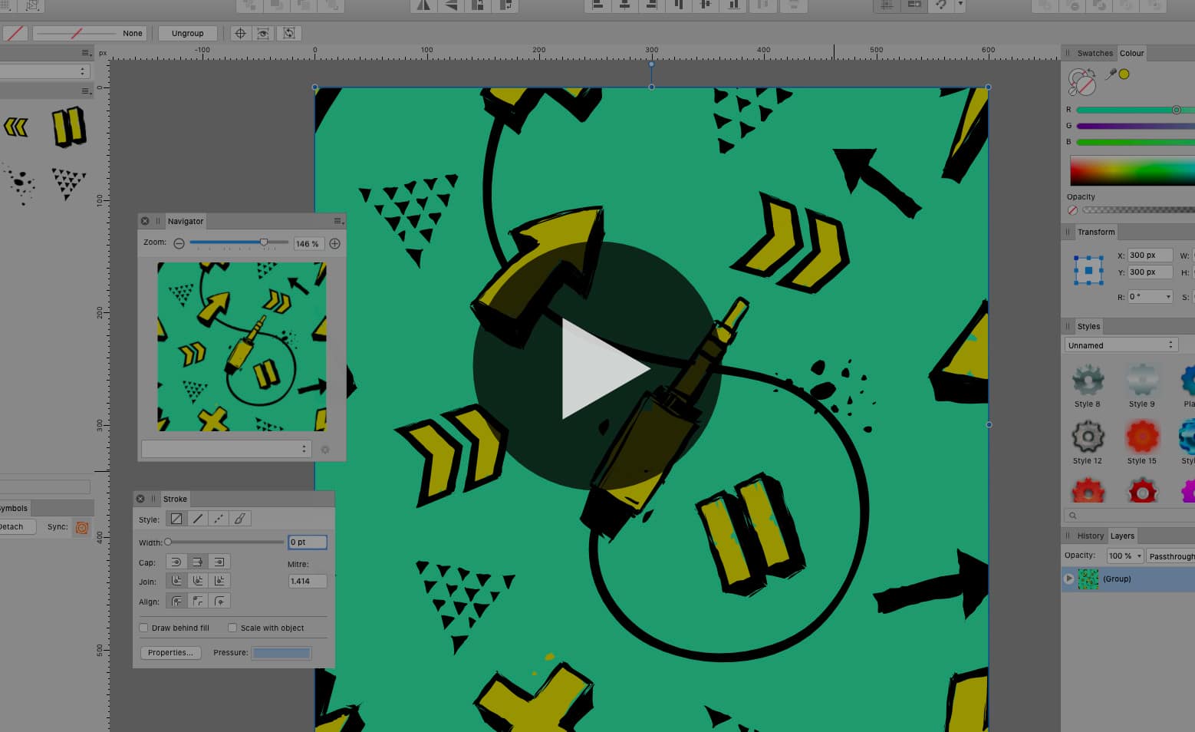
Task: Switch to the Swatches tab
Action: pos(1095,53)
